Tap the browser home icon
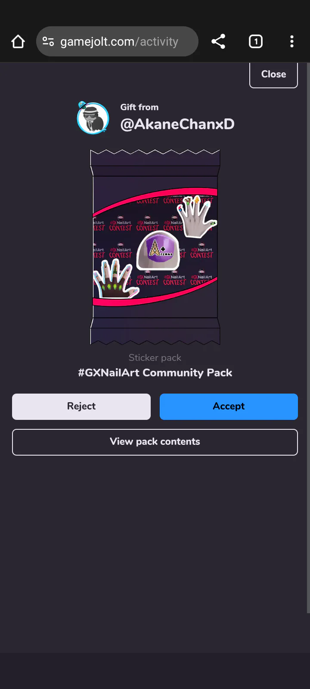Image resolution: width=310 pixels, height=689 pixels. point(18,42)
